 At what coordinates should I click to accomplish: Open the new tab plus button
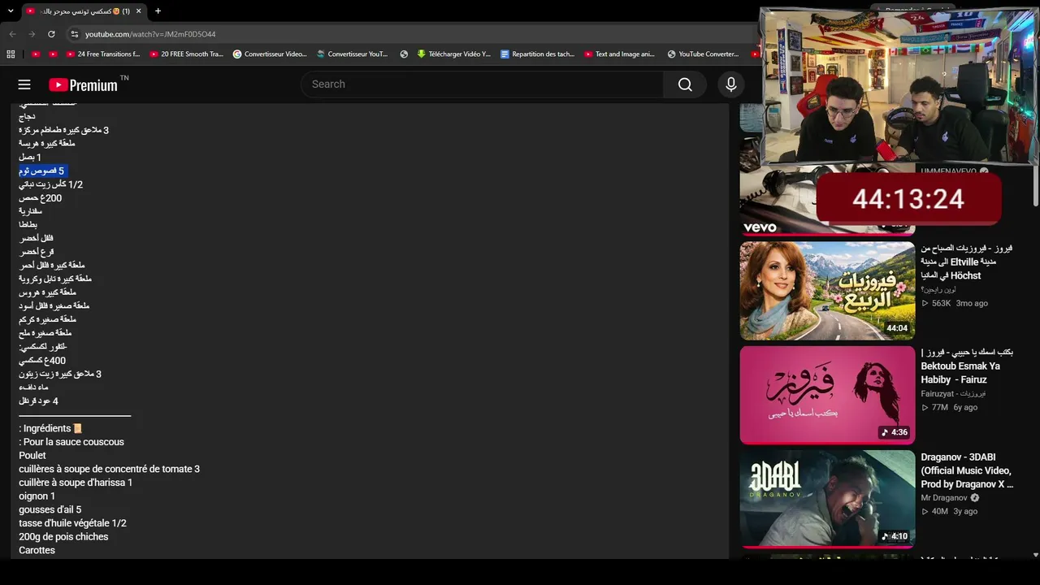[x=158, y=11]
